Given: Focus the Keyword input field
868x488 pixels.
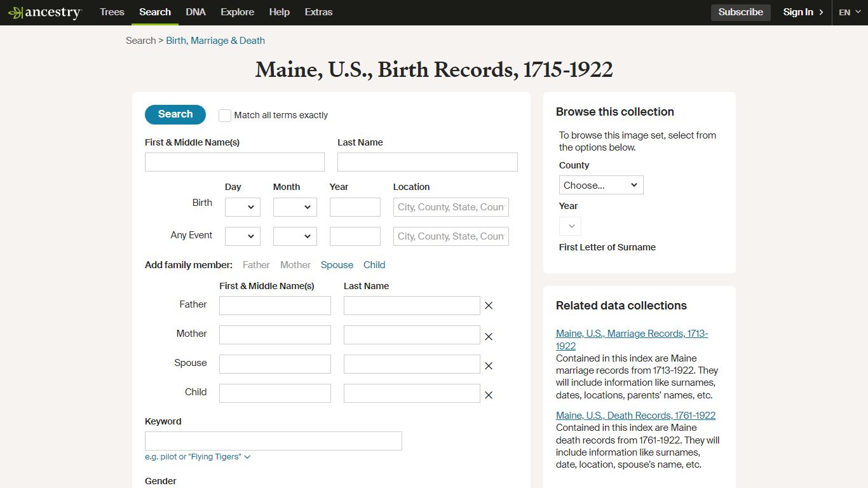Looking at the screenshot, I should click(273, 441).
